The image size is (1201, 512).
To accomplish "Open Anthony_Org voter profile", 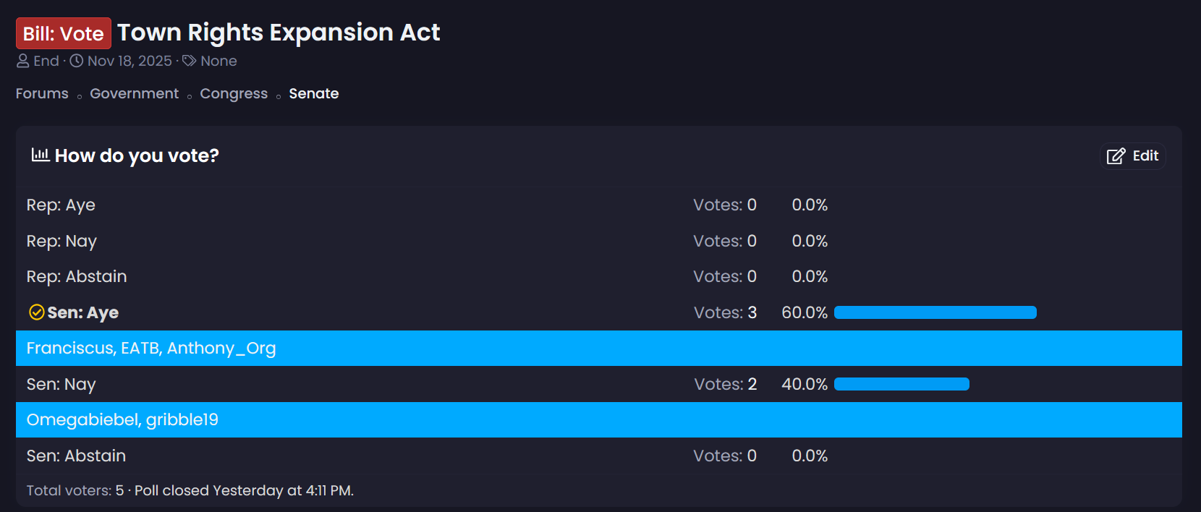I will (221, 348).
